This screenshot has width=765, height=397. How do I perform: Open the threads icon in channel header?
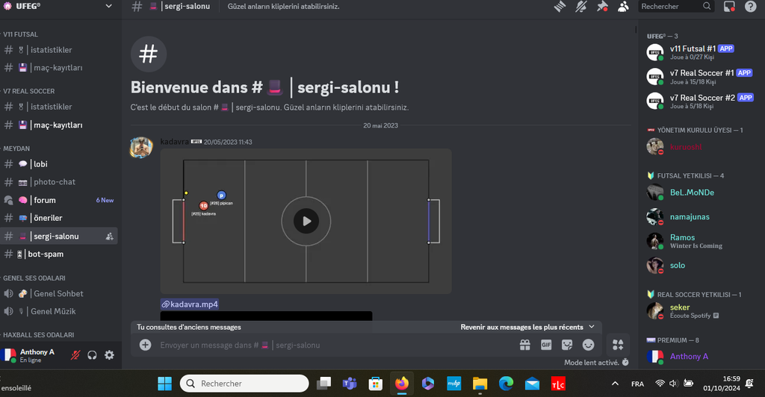[560, 7]
